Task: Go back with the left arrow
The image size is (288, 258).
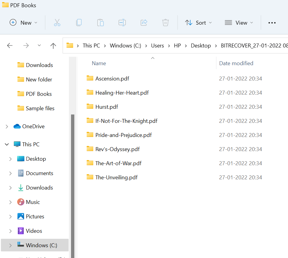Action: coord(10,46)
